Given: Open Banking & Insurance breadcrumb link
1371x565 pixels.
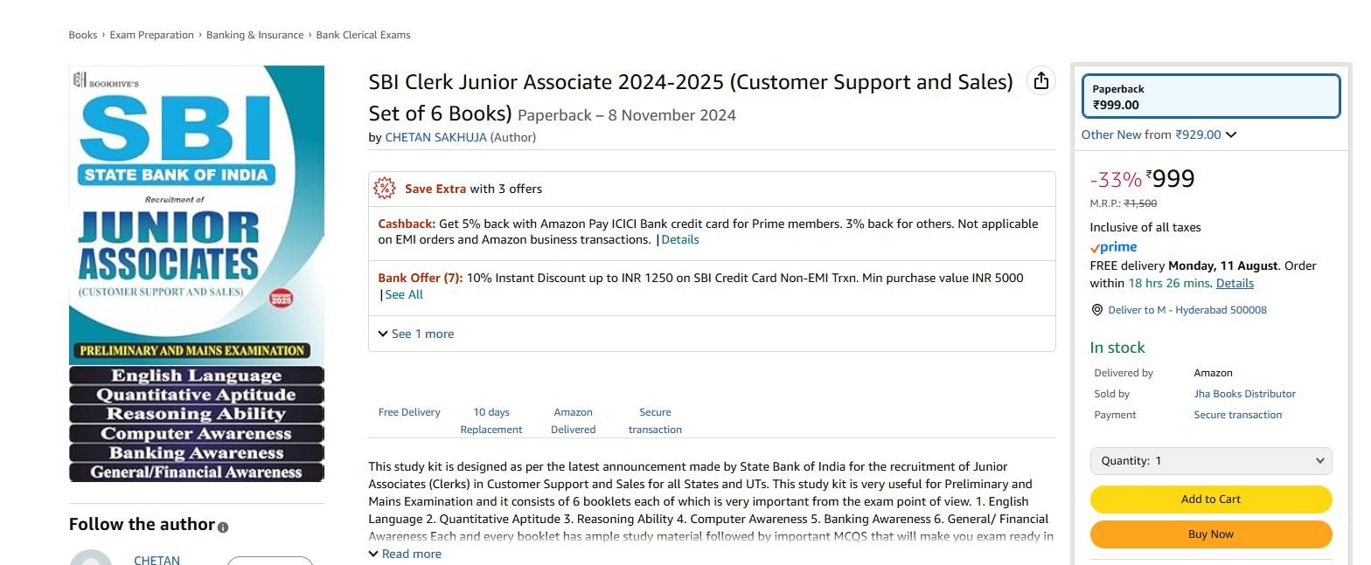Looking at the screenshot, I should click(x=254, y=35).
